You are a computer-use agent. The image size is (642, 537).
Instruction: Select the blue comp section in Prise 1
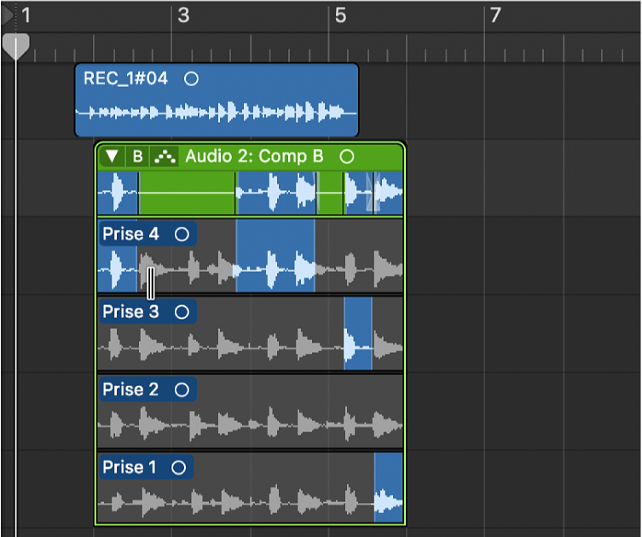[389, 487]
